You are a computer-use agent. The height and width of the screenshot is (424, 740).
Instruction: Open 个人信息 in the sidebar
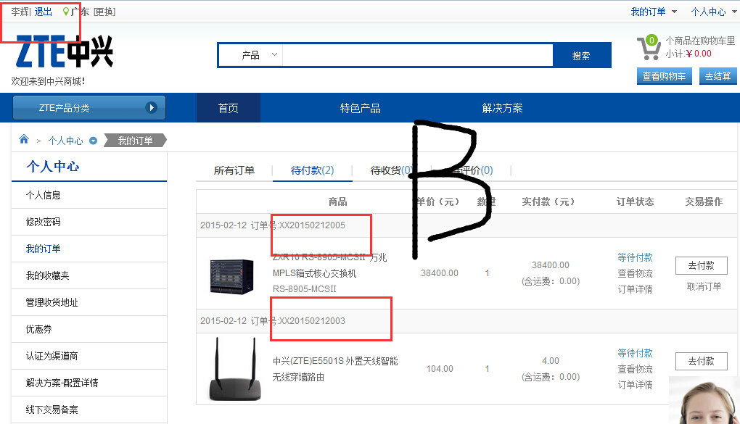point(89,195)
